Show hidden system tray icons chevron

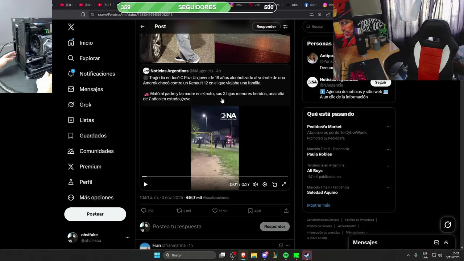pos(408,255)
